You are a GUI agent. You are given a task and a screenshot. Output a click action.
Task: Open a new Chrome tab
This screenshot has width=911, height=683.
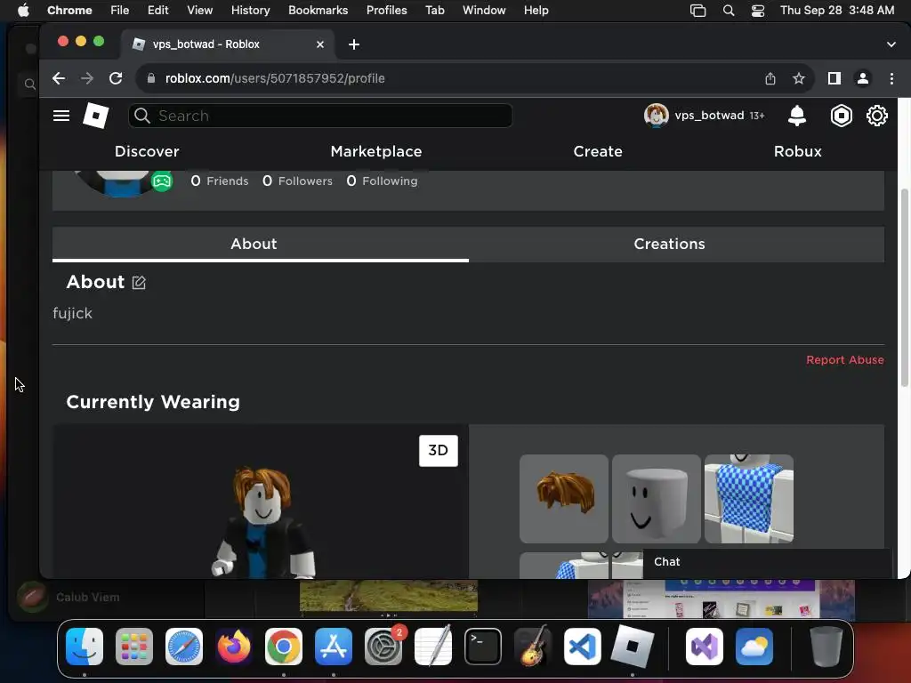coord(354,44)
